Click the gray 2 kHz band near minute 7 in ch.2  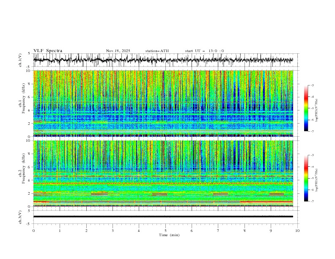[220, 194]
